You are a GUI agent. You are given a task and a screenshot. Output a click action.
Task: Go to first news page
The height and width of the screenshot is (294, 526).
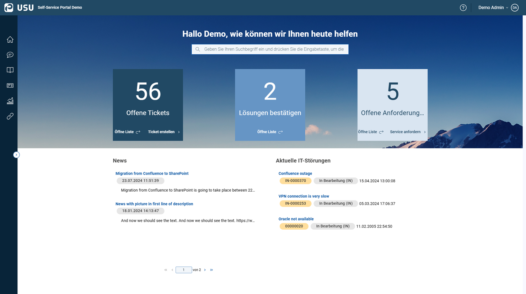click(166, 270)
